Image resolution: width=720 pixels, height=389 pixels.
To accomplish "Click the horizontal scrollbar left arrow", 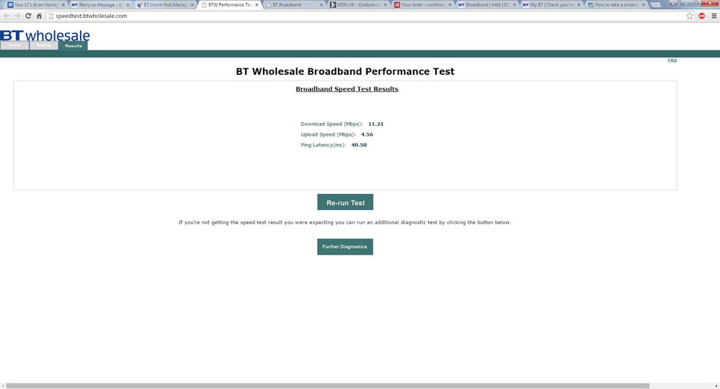I will [3, 386].
